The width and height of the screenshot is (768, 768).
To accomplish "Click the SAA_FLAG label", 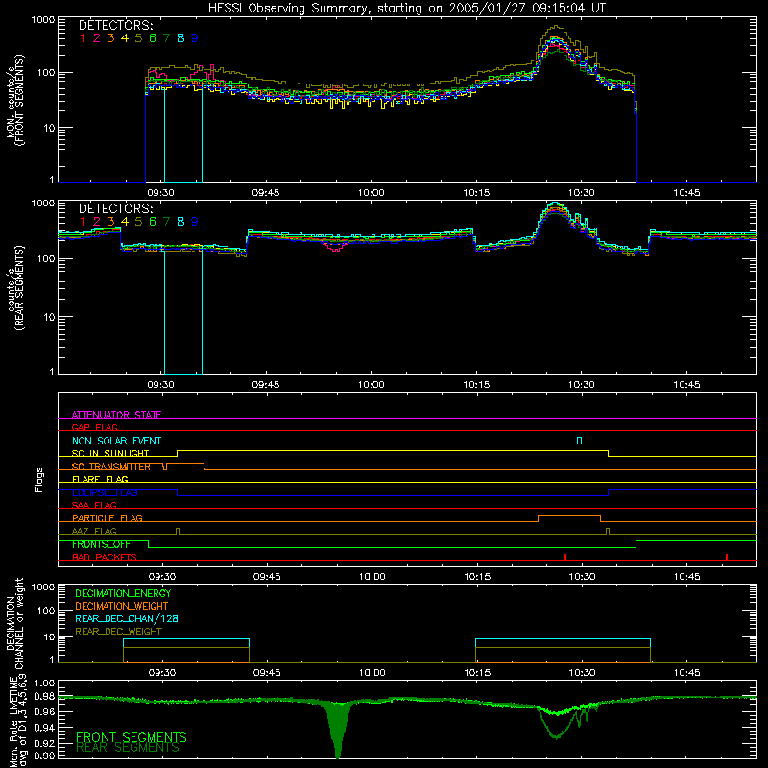I will point(94,505).
